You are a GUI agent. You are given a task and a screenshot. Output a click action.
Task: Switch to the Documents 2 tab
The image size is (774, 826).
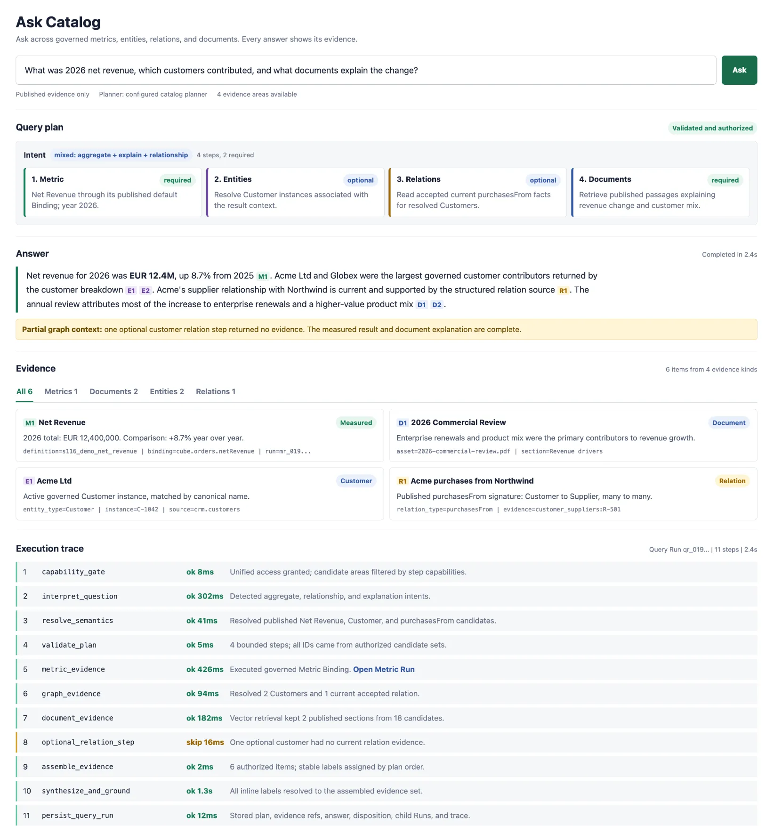114,392
